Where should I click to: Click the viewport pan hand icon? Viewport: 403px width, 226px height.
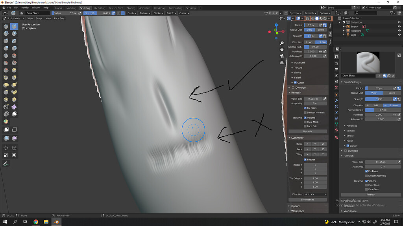coord(282,49)
